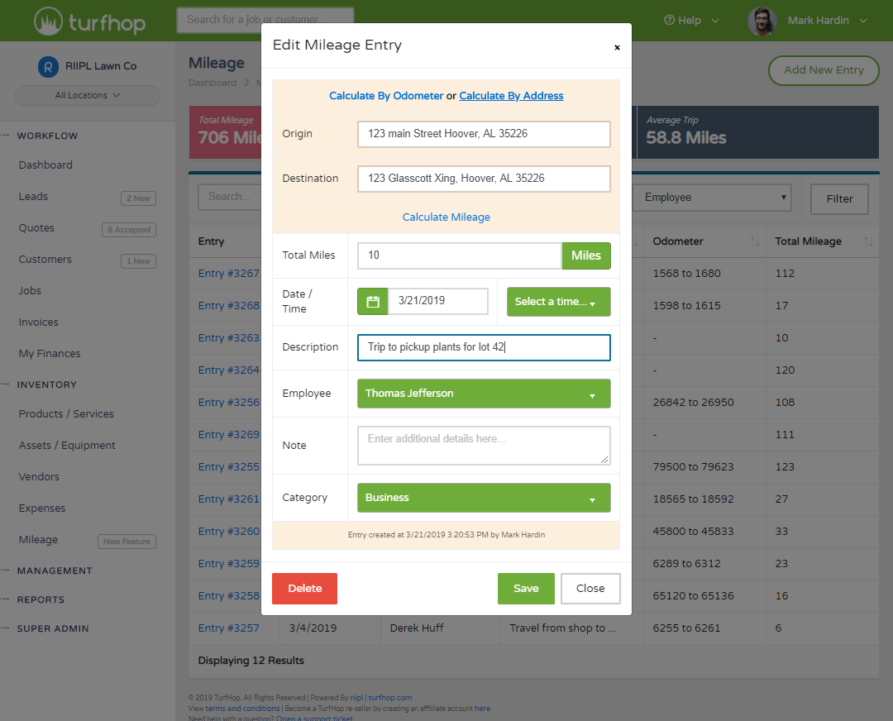
Task: Open the green calendar date picker icon
Action: [372, 301]
